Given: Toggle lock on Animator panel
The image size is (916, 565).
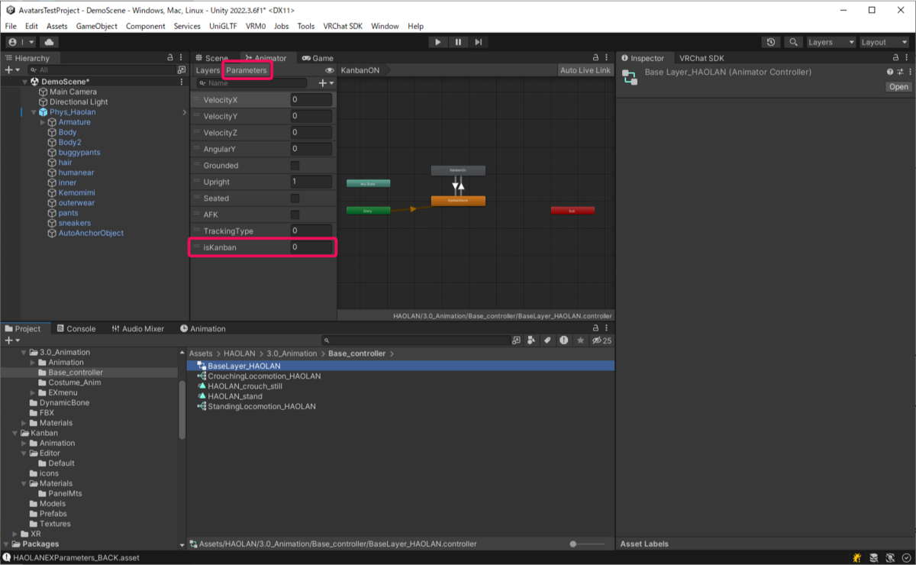Looking at the screenshot, I should [x=596, y=58].
